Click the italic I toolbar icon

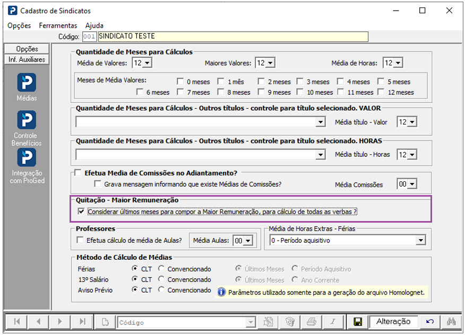coord(333,322)
